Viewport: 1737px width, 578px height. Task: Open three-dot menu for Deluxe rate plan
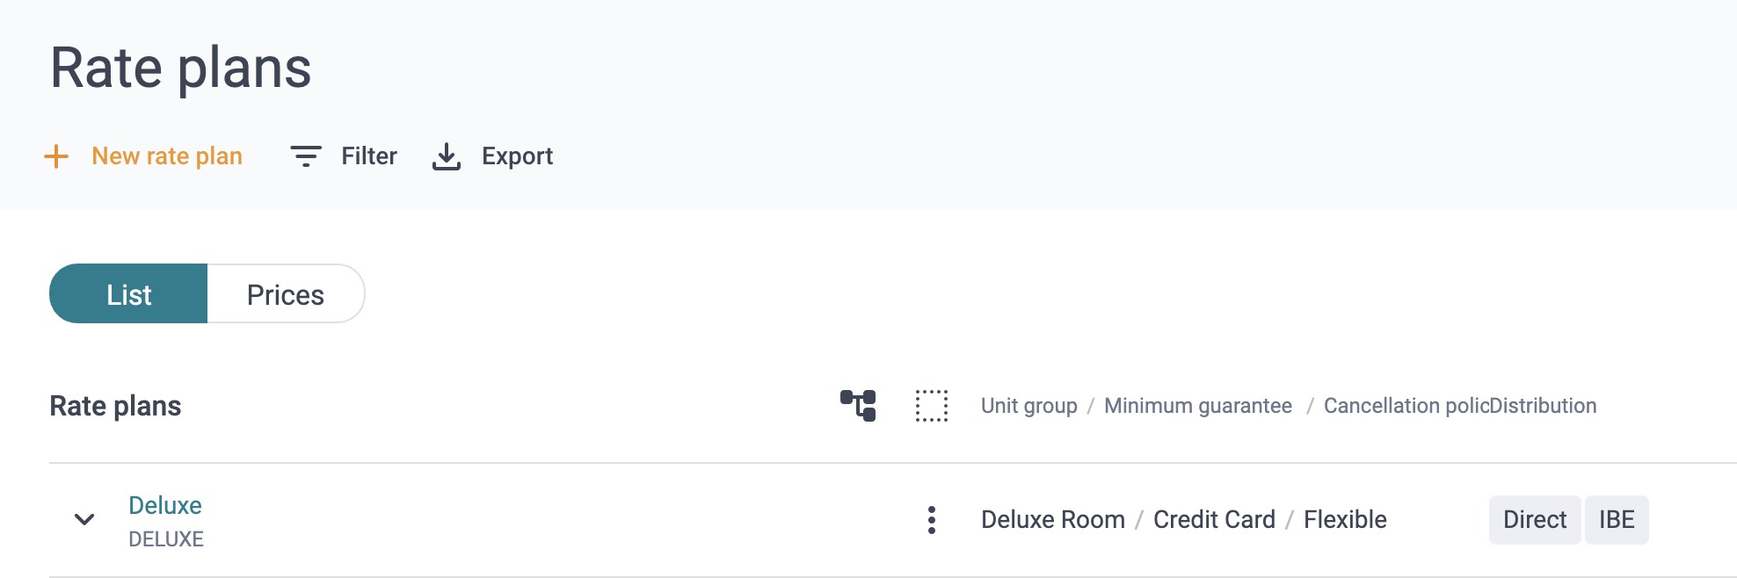(x=932, y=520)
